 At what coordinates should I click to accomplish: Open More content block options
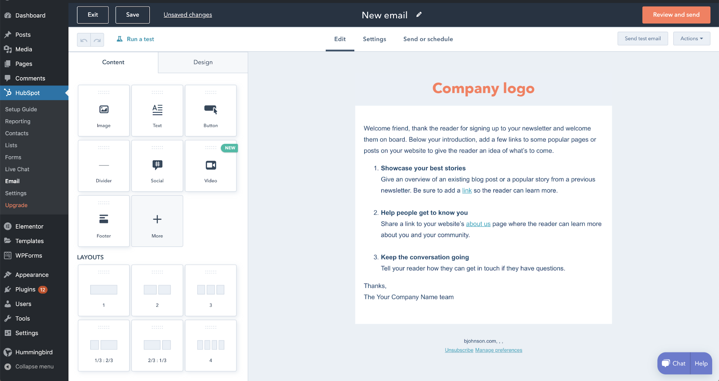(x=157, y=221)
